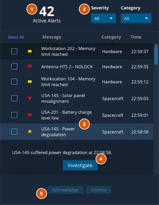Select 'USA-145 - Solar panel misalignment' message
Screen dimensions: 159x205
(63, 98)
